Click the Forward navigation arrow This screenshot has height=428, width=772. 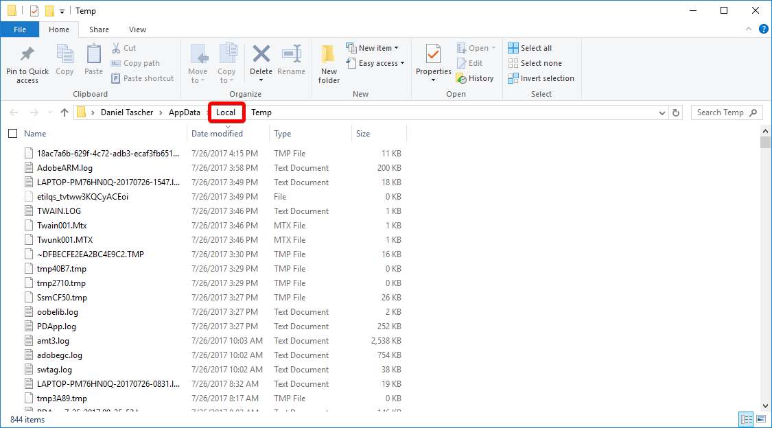(34, 112)
